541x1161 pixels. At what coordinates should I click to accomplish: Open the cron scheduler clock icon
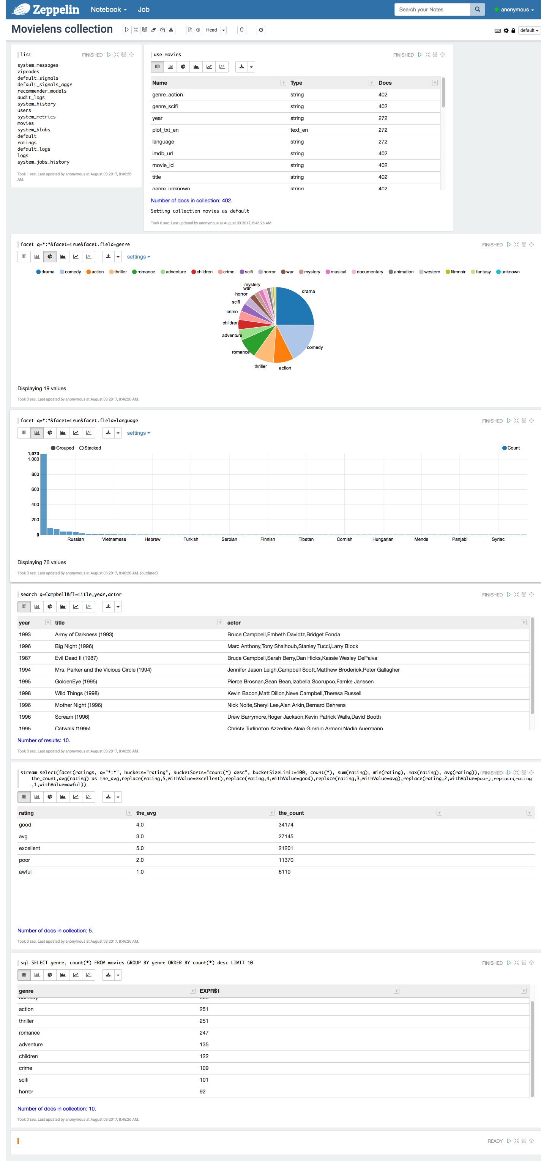[261, 30]
